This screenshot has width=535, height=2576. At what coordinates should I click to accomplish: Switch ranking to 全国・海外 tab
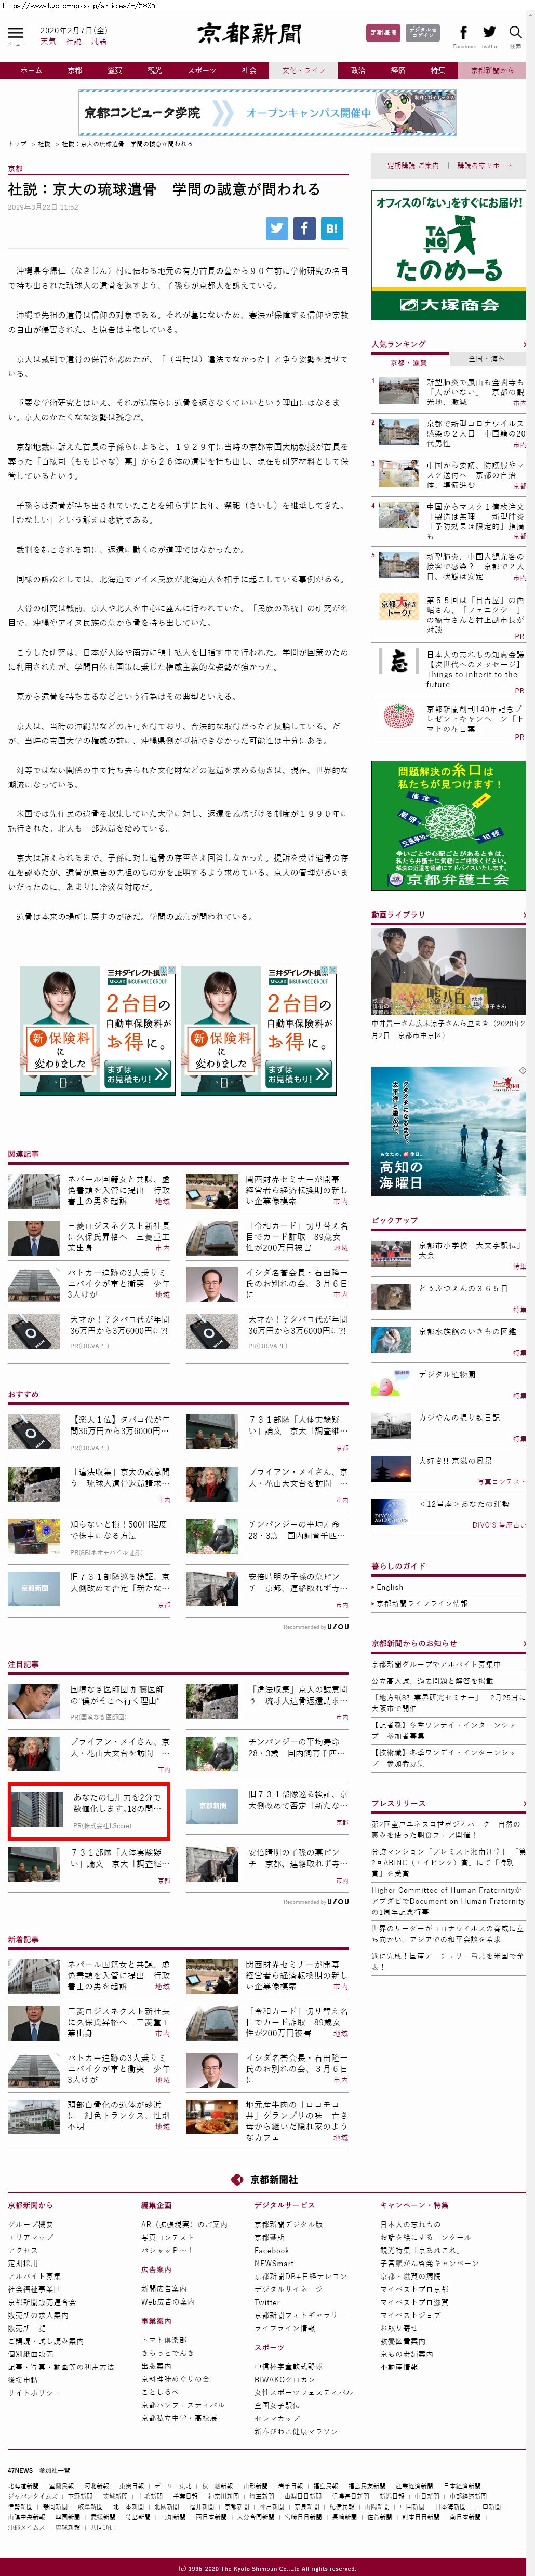coord(486,359)
